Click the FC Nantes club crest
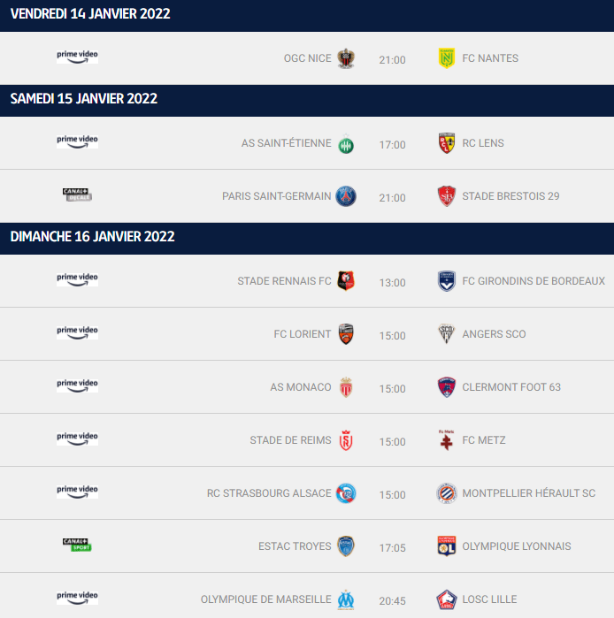This screenshot has height=618, width=614. (447, 58)
